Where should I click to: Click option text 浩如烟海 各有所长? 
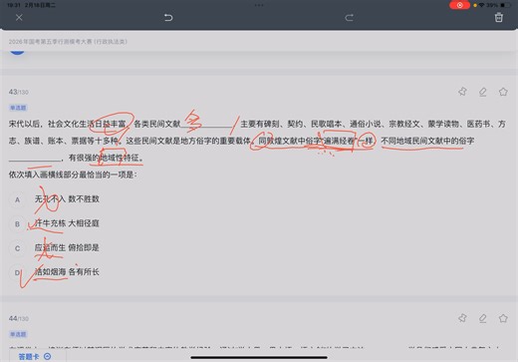(x=67, y=272)
